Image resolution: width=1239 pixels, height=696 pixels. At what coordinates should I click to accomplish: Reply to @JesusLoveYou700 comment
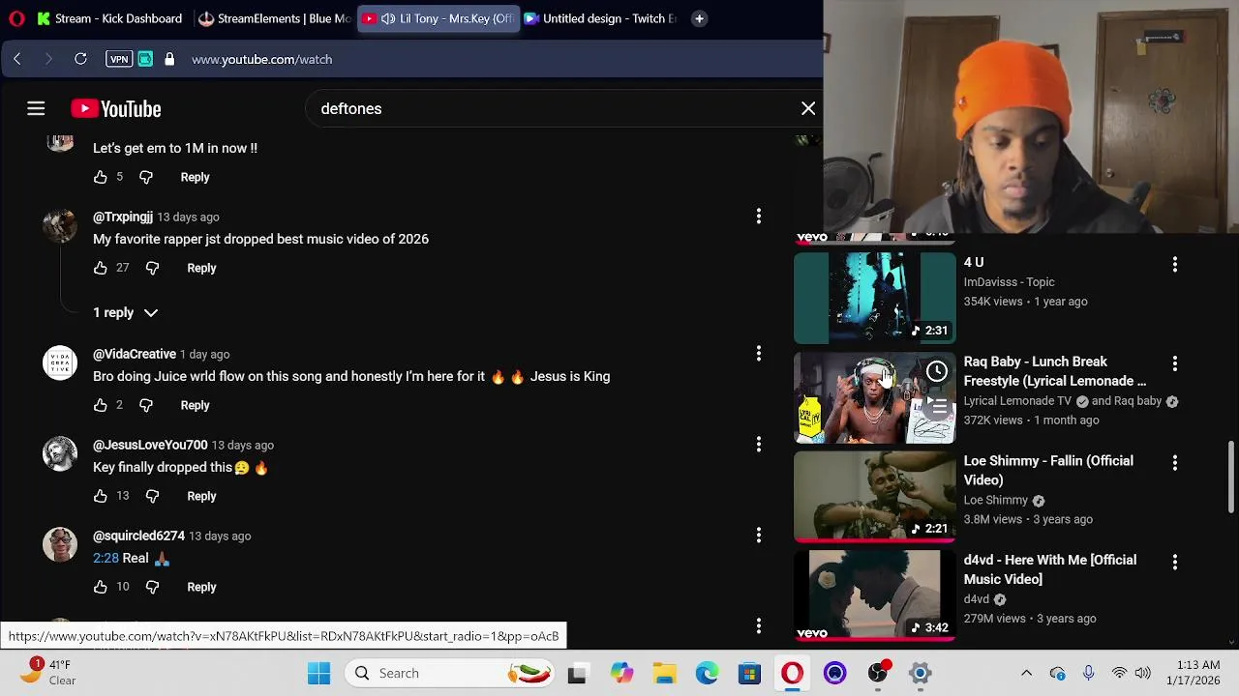[201, 496]
